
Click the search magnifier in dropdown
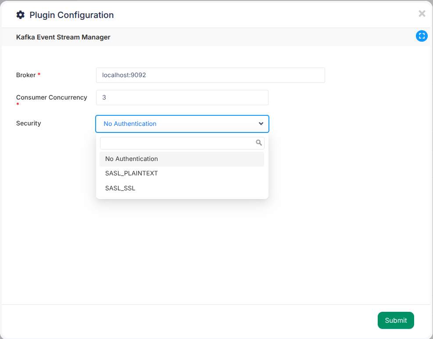click(259, 143)
